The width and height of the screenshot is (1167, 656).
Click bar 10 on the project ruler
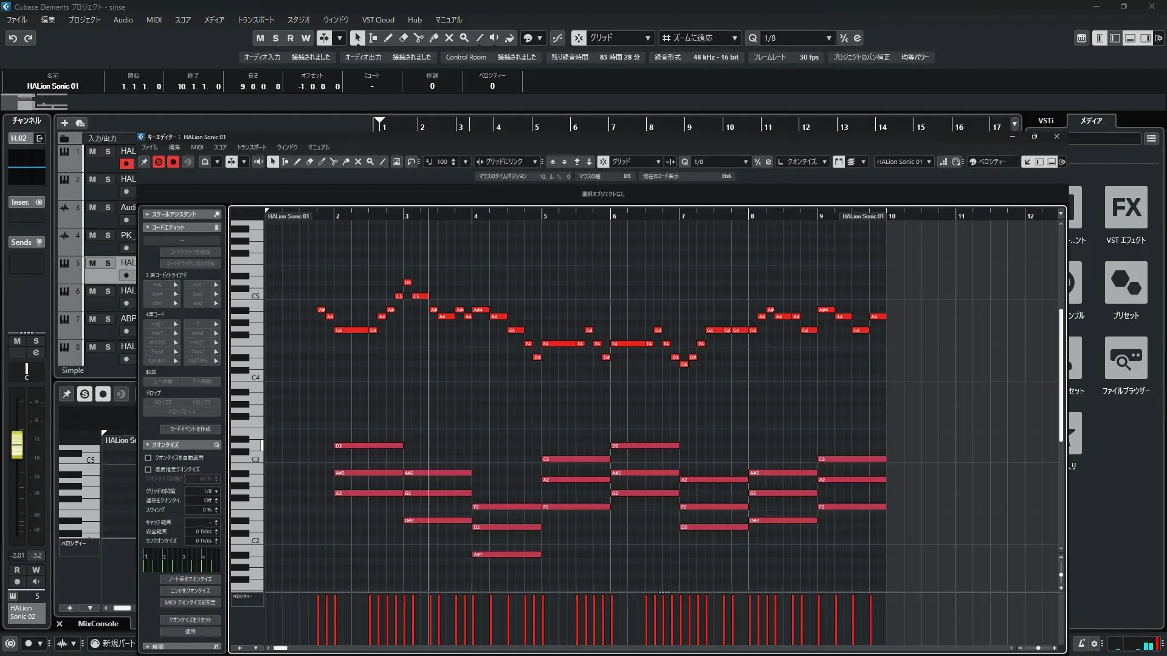click(x=729, y=126)
